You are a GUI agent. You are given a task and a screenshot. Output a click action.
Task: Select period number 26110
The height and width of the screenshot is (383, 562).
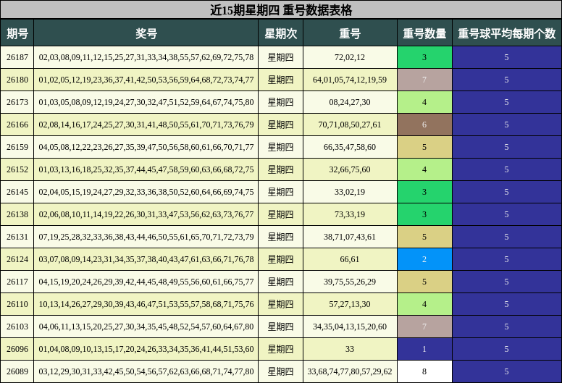17,304
